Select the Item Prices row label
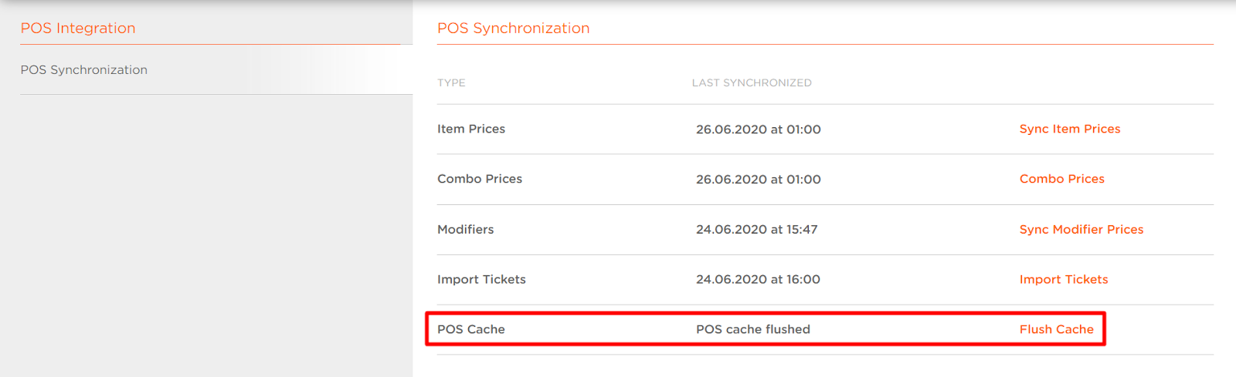 point(471,129)
